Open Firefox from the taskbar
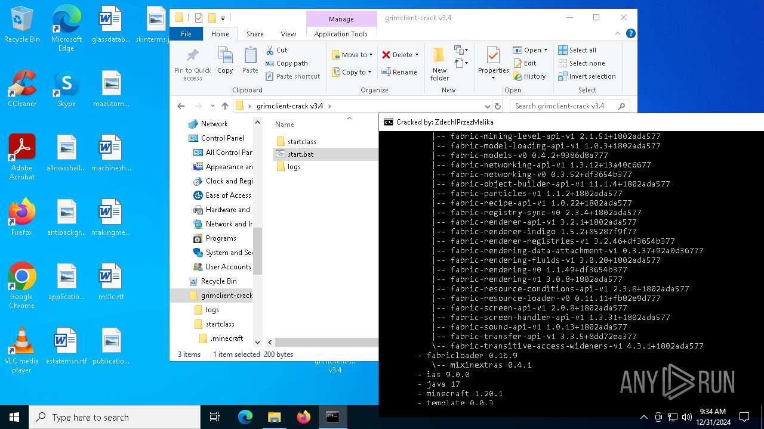764x429 pixels. pyautogui.click(x=304, y=417)
